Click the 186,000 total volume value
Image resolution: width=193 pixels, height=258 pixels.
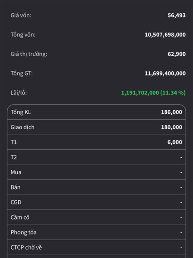171,112
